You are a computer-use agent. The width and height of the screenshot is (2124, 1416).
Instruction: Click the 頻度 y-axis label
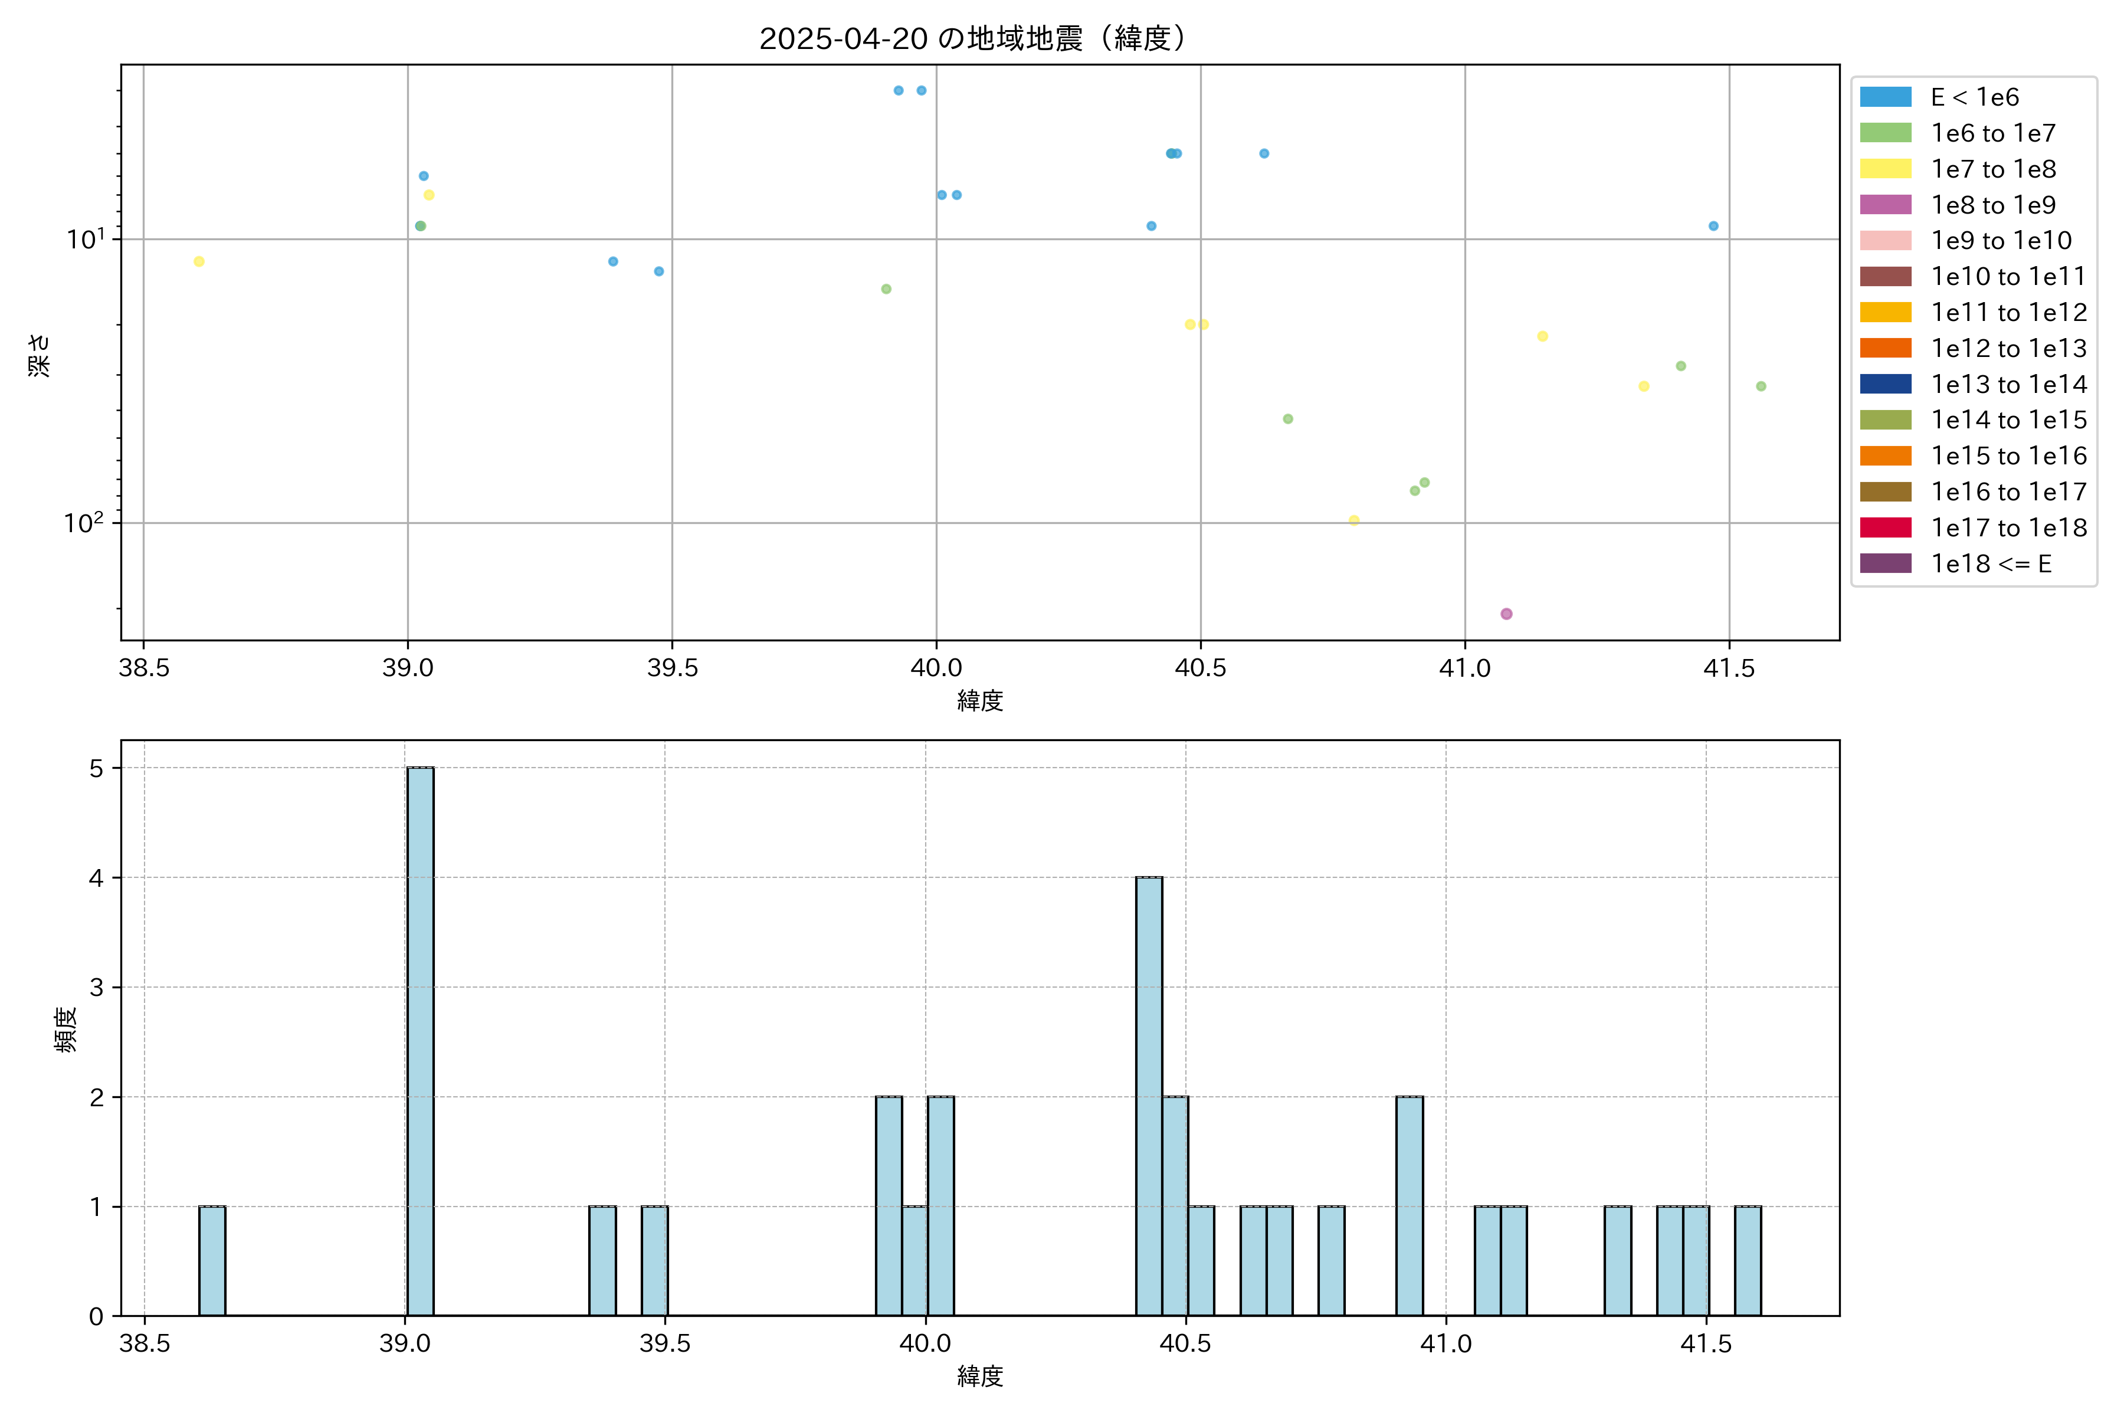coord(65,1028)
